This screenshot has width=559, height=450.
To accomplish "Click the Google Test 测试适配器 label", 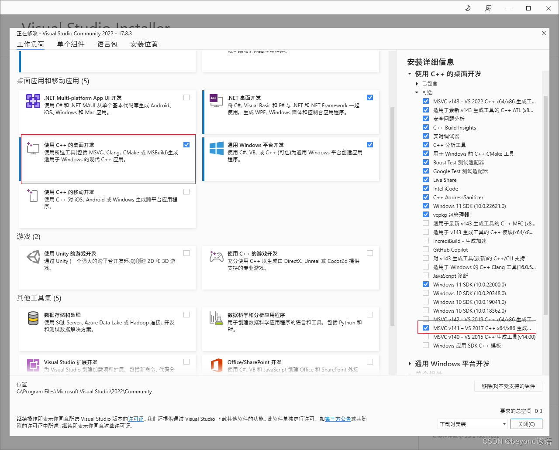I will click(x=461, y=171).
